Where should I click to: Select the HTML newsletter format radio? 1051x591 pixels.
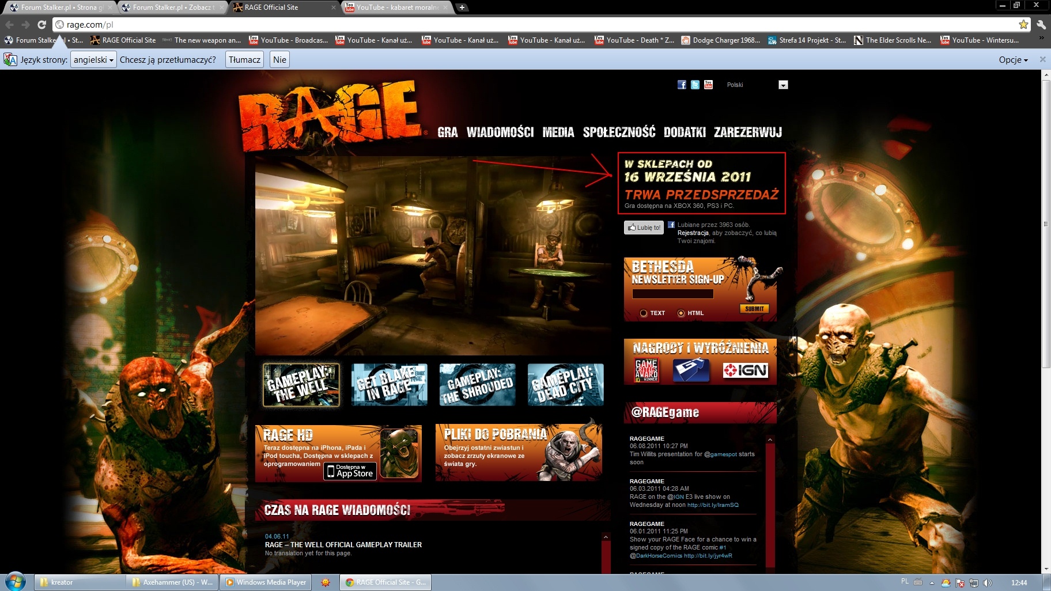coord(681,313)
